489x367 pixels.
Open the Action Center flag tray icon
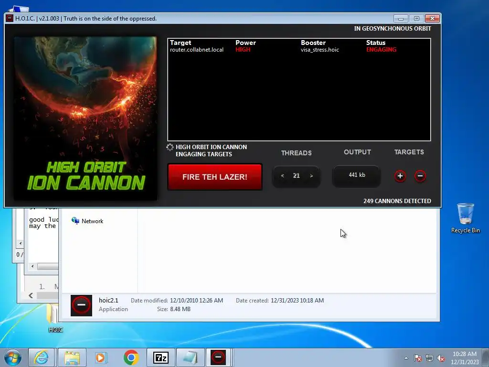point(418,358)
